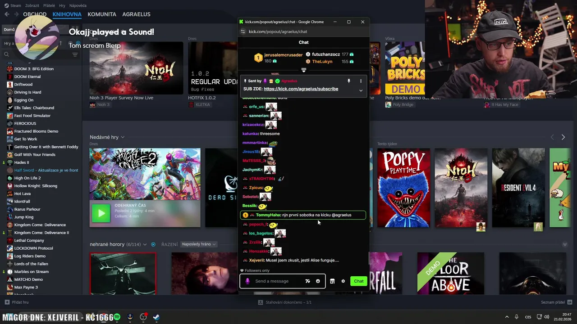This screenshot has height=324, width=577.
Task: Open the 7TV emote picker in chat input
Action: 307,281
